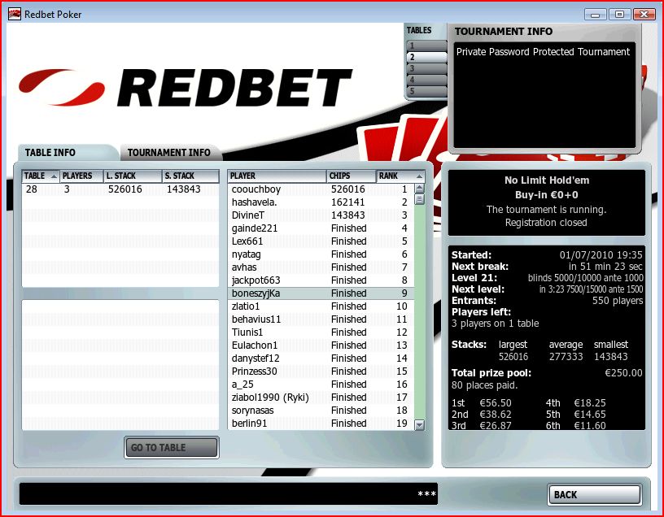Click the Total prize pool €250.00 value
664x517 pixels.
(623, 373)
